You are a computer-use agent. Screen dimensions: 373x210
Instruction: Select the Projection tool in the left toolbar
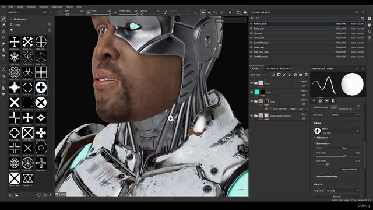click(3, 31)
